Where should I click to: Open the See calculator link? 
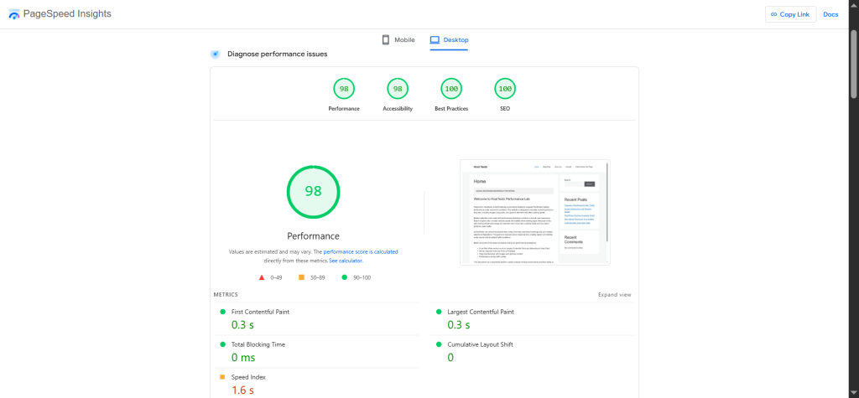tap(346, 261)
